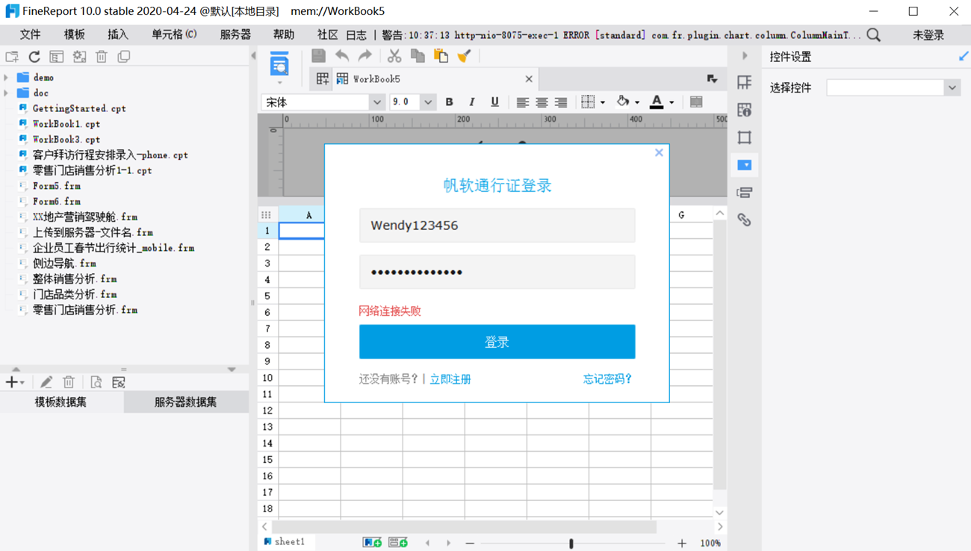Open the floating element panel icon
971x551 pixels.
[745, 137]
